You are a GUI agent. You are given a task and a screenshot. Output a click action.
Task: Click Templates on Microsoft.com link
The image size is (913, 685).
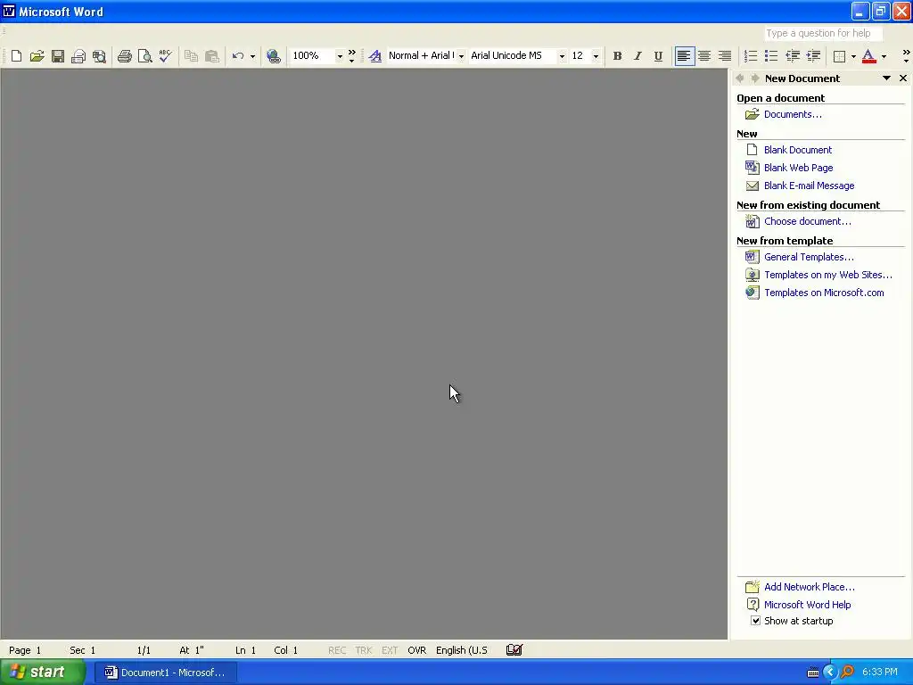824,293
